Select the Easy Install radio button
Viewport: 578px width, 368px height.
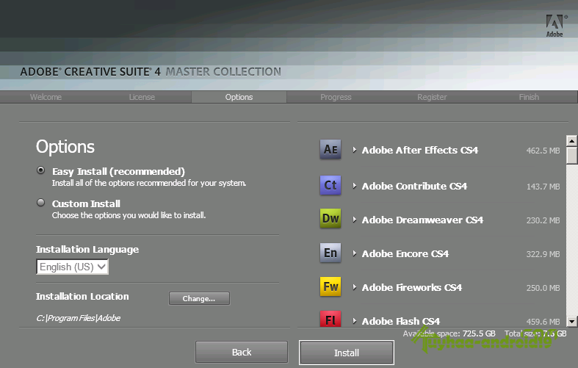tap(41, 170)
